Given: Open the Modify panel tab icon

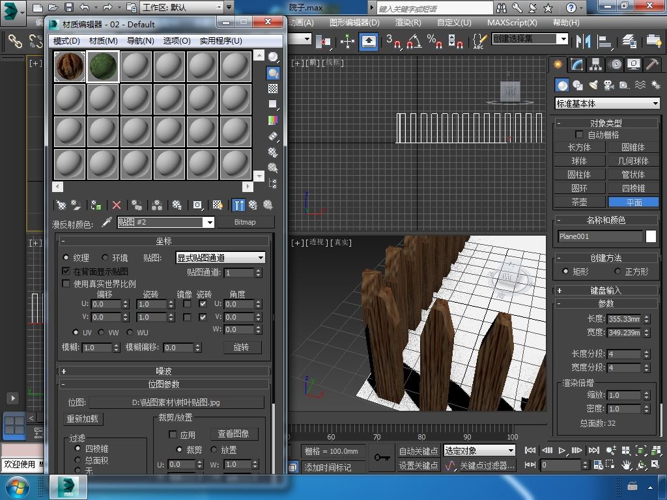Looking at the screenshot, I should pos(576,64).
